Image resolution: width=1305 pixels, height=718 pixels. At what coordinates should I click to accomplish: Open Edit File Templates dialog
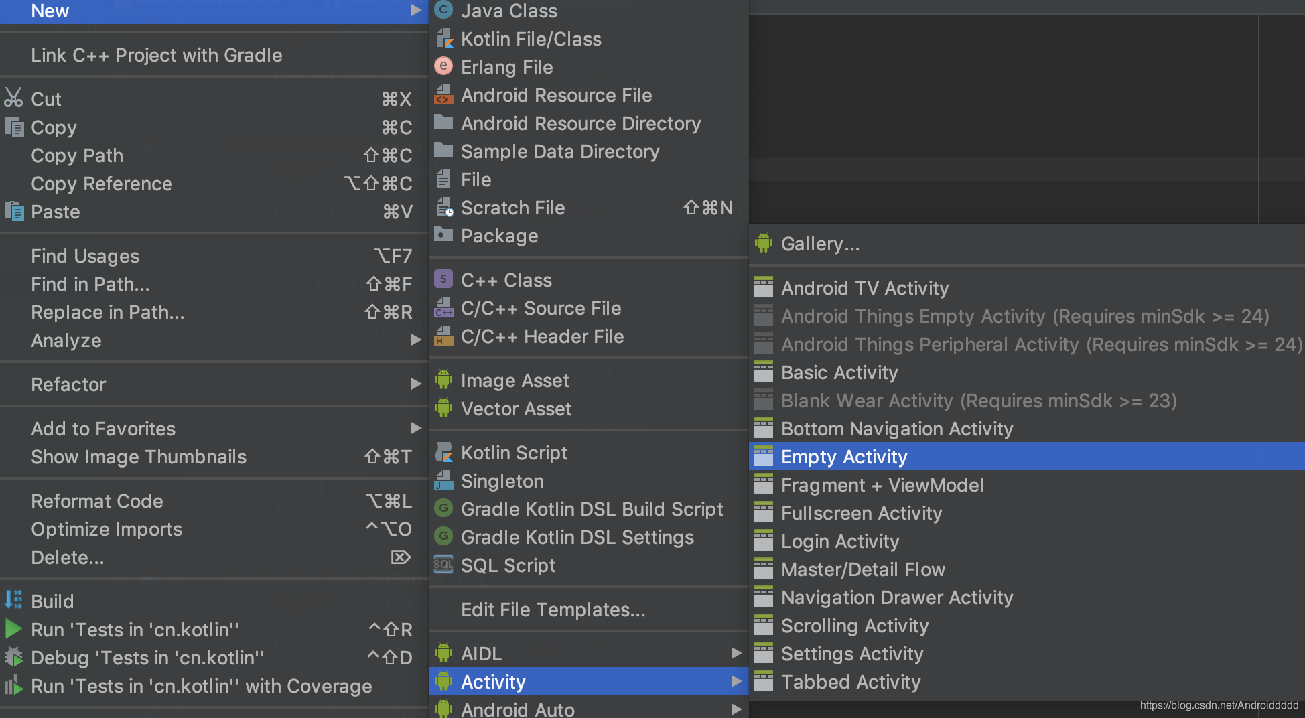coord(553,609)
